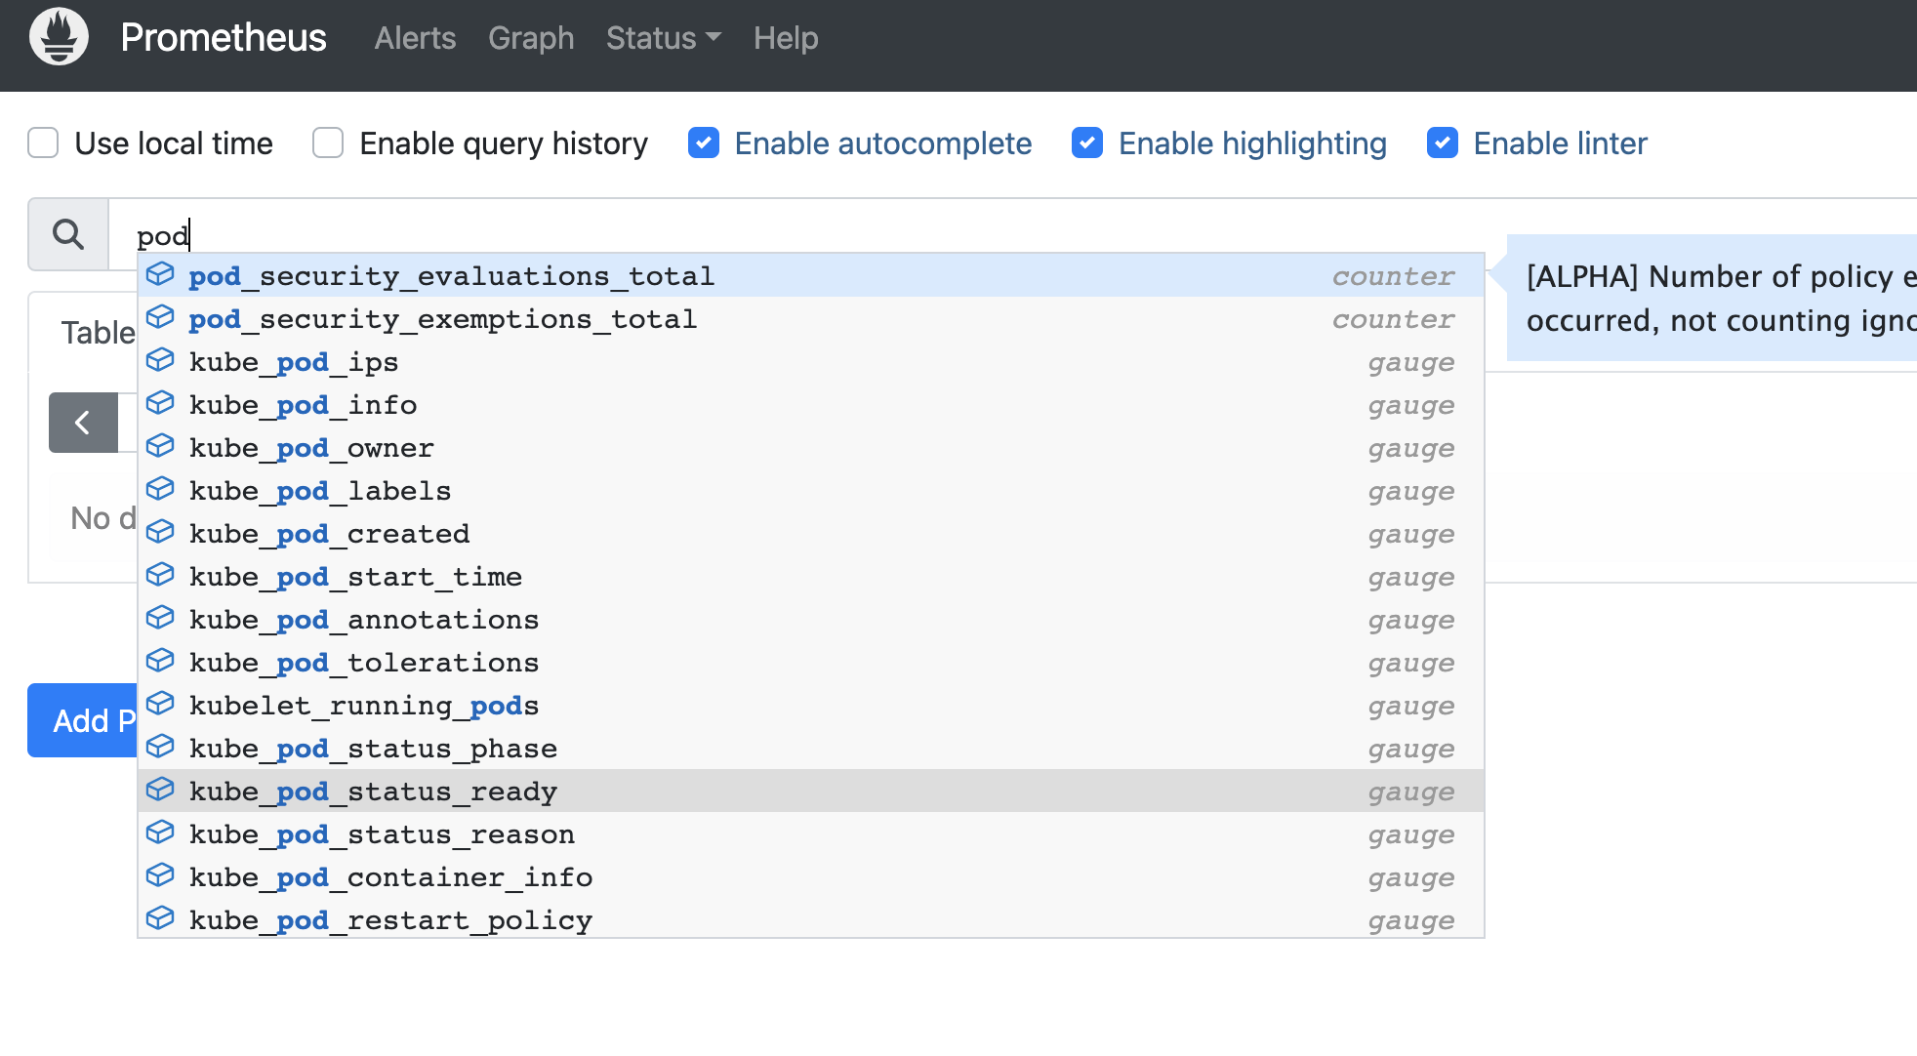This screenshot has width=1917, height=1056.
Task: Open the Alerts page
Action: point(415,38)
